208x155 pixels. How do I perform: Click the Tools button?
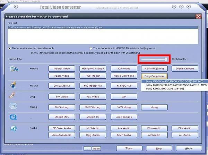tap(129, 148)
